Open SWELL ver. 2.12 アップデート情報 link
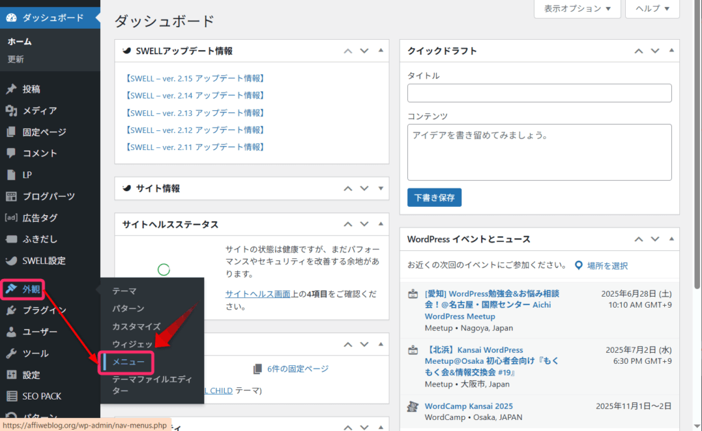Image resolution: width=702 pixels, height=431 pixels. [195, 130]
